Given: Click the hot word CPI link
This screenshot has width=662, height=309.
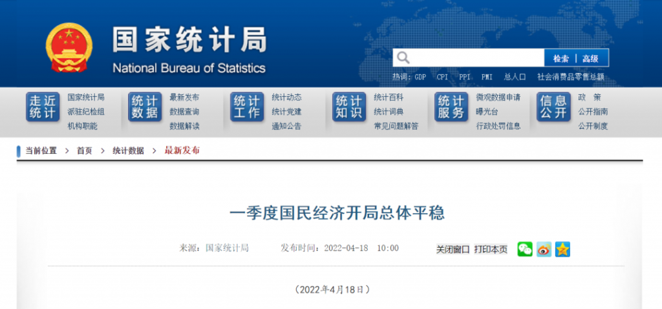Looking at the screenshot, I should coord(442,76).
